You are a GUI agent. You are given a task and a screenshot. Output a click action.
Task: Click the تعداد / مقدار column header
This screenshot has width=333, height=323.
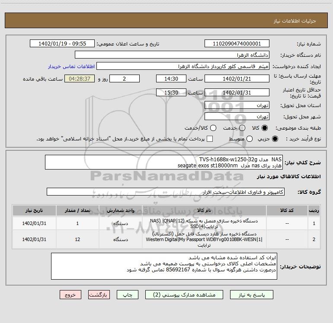(x=77, y=210)
